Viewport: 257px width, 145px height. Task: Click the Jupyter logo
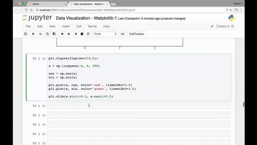coord(37,18)
